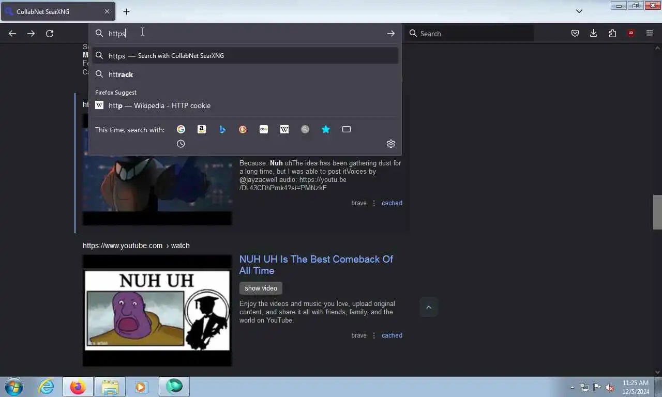Click the scrollbar down arrow
The image size is (662, 397).
(657, 372)
